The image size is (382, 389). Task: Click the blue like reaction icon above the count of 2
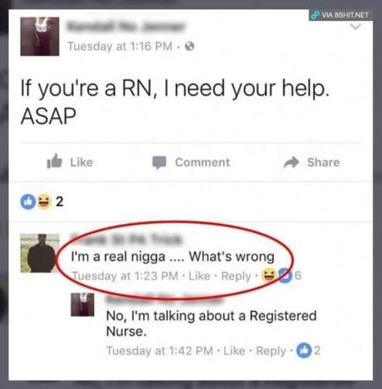coord(28,202)
